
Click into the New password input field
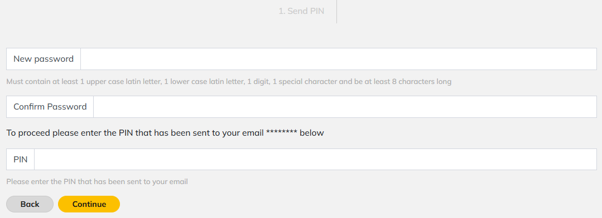point(338,59)
